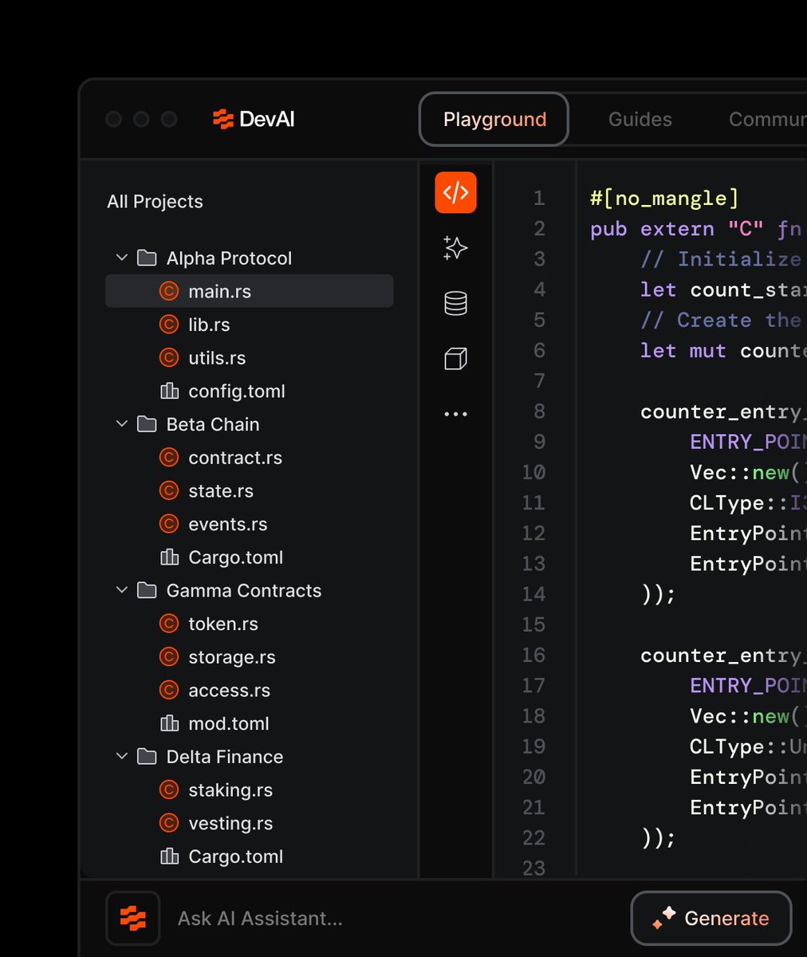
Task: Select the Alpha Protocol folder name
Action: 229,258
